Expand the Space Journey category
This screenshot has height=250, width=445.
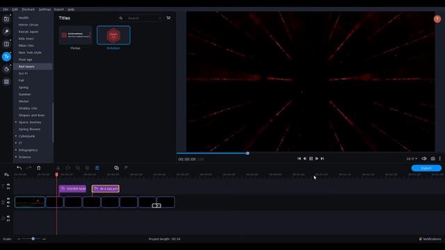[x=16, y=122]
